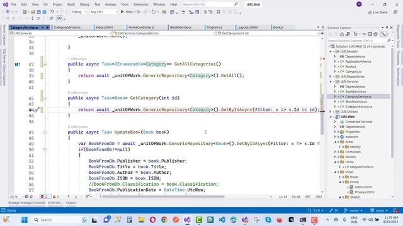
Task: Click the Save file toolbar icon
Action: [x=38, y=12]
